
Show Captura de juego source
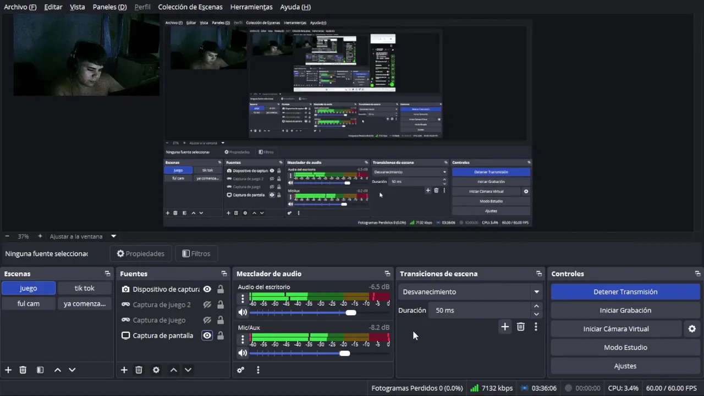pos(207,320)
